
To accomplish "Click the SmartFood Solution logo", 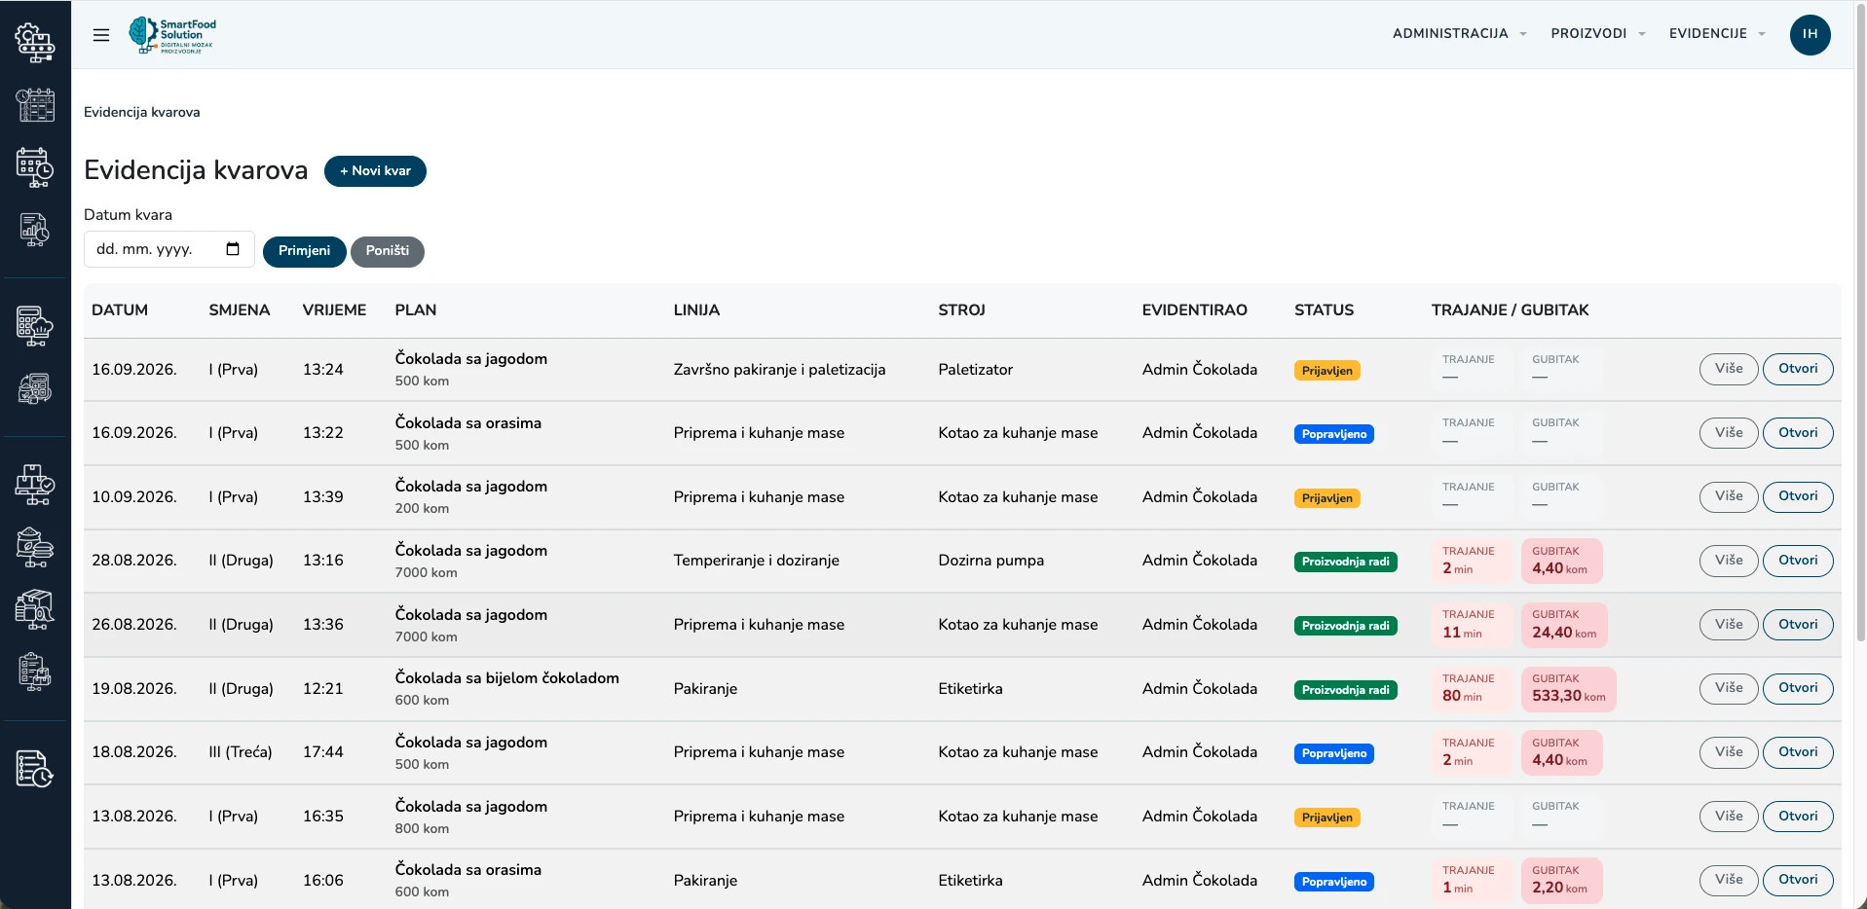I will [172, 35].
